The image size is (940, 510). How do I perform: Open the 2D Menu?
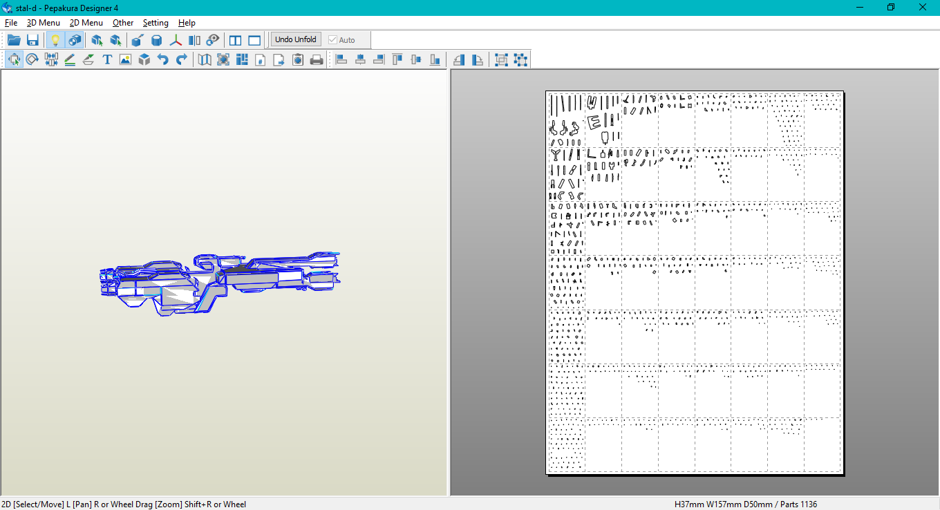86,23
